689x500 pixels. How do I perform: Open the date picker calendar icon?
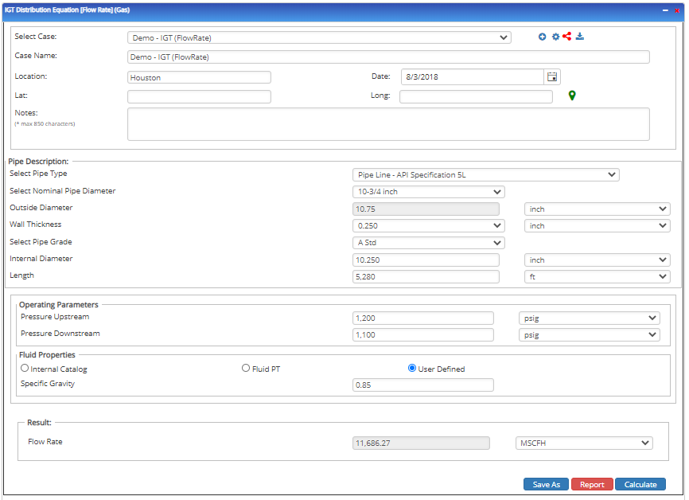tap(552, 76)
